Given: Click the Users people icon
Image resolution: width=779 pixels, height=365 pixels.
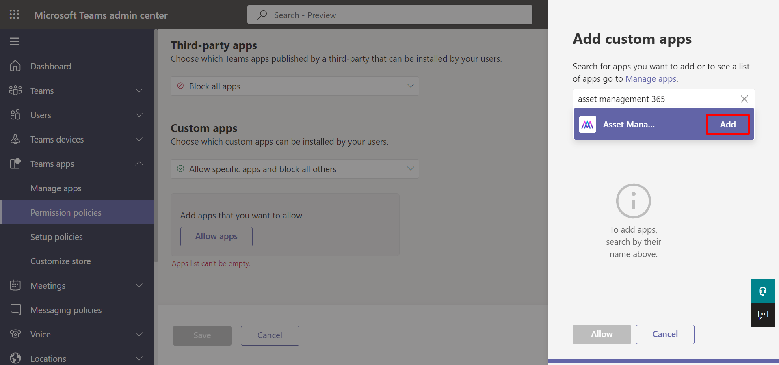Looking at the screenshot, I should tap(15, 114).
